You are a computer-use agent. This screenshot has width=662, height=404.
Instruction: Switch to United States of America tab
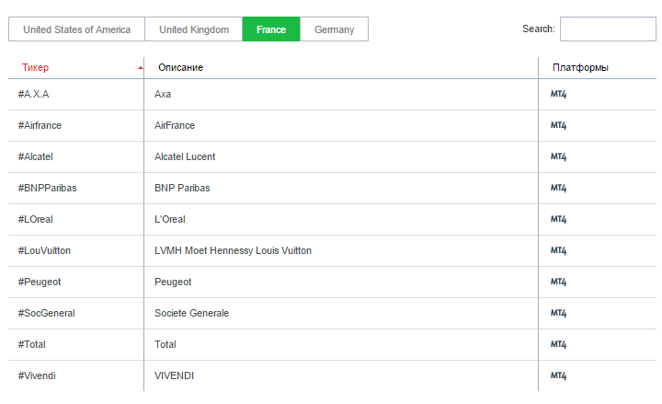[76, 29]
